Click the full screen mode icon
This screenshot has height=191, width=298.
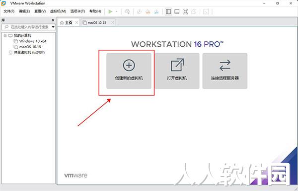pyautogui.click(x=185, y=11)
